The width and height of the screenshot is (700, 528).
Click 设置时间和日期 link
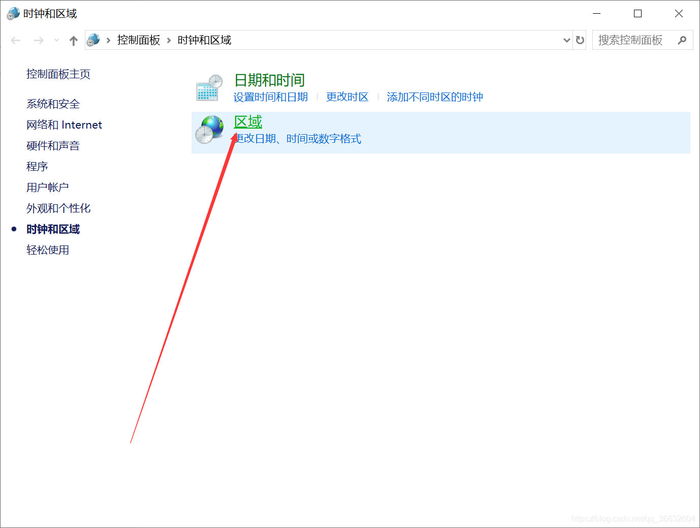(x=271, y=97)
